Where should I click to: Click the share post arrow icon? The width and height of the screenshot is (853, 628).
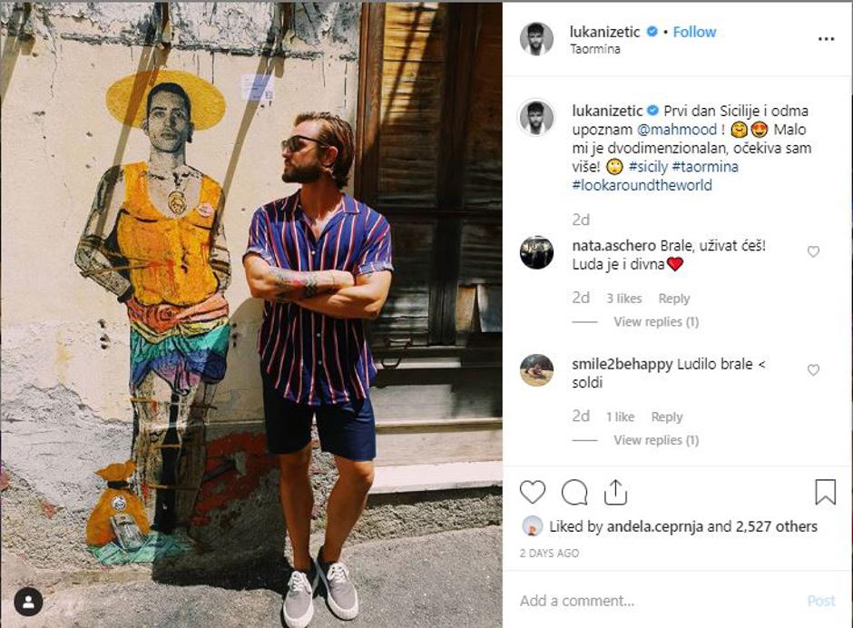616,492
